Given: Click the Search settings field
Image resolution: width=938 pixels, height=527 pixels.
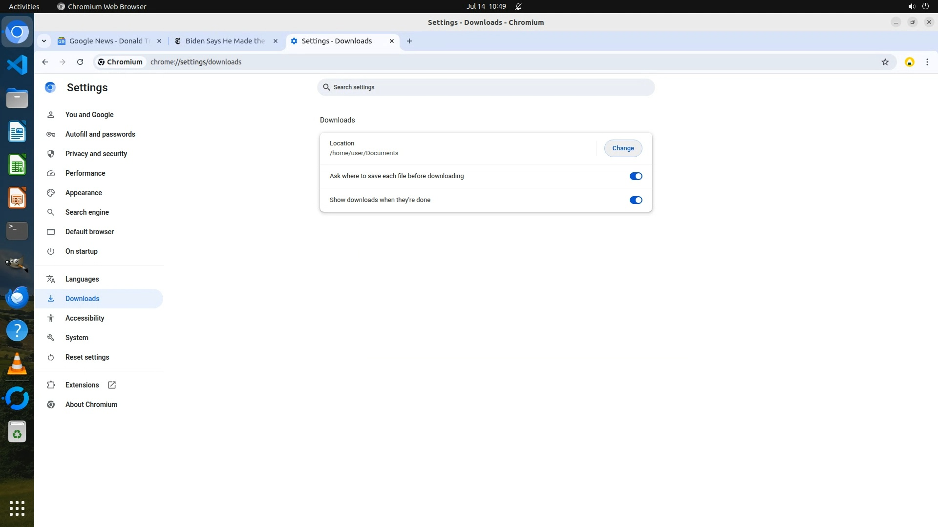Looking at the screenshot, I should point(486,87).
